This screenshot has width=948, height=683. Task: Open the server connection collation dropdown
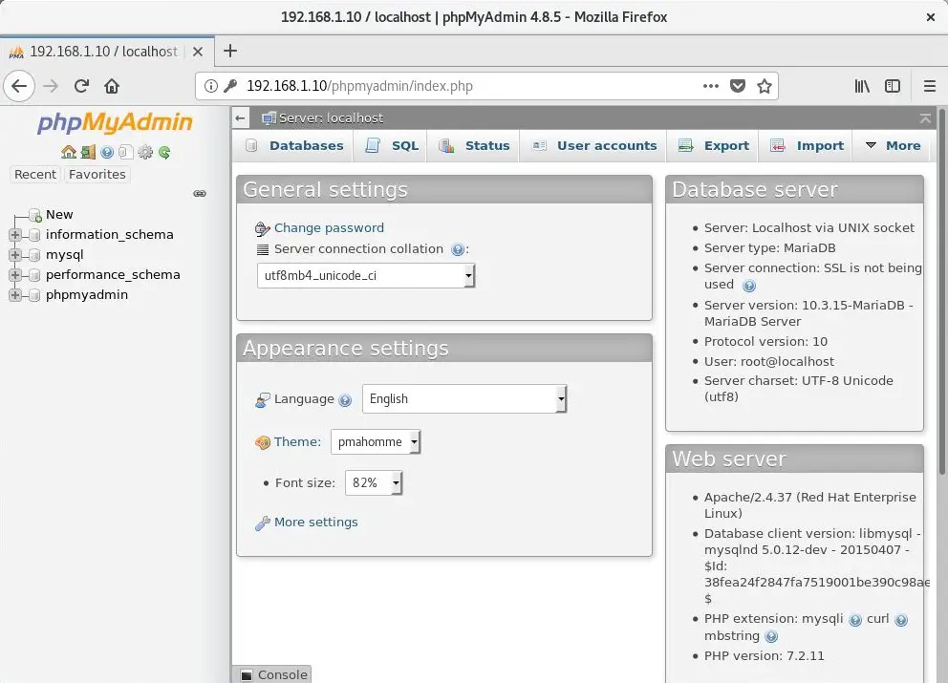point(366,276)
